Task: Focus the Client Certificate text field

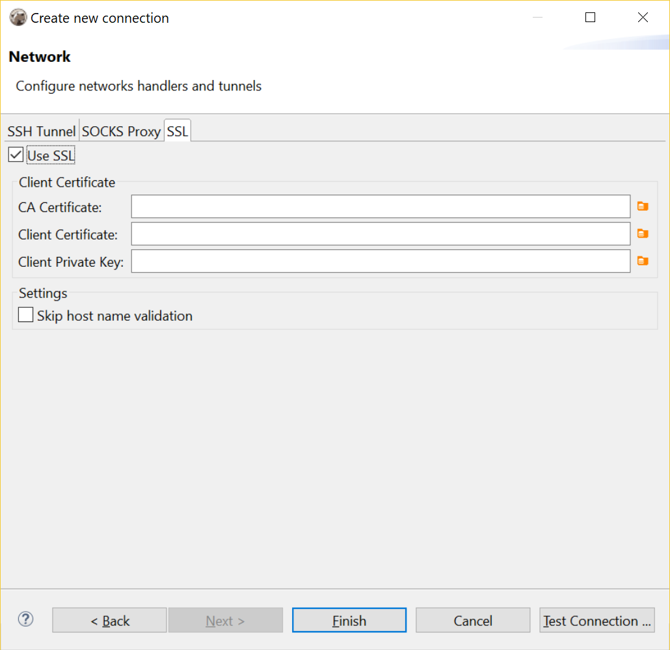Action: point(381,234)
